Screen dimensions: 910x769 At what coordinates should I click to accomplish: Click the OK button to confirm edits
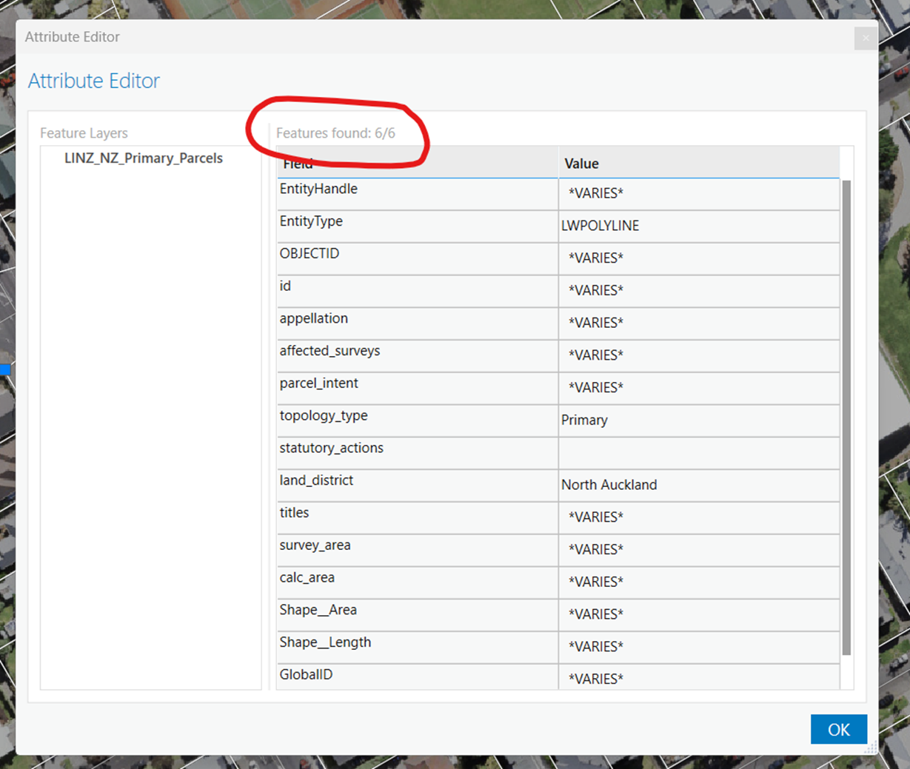(838, 729)
